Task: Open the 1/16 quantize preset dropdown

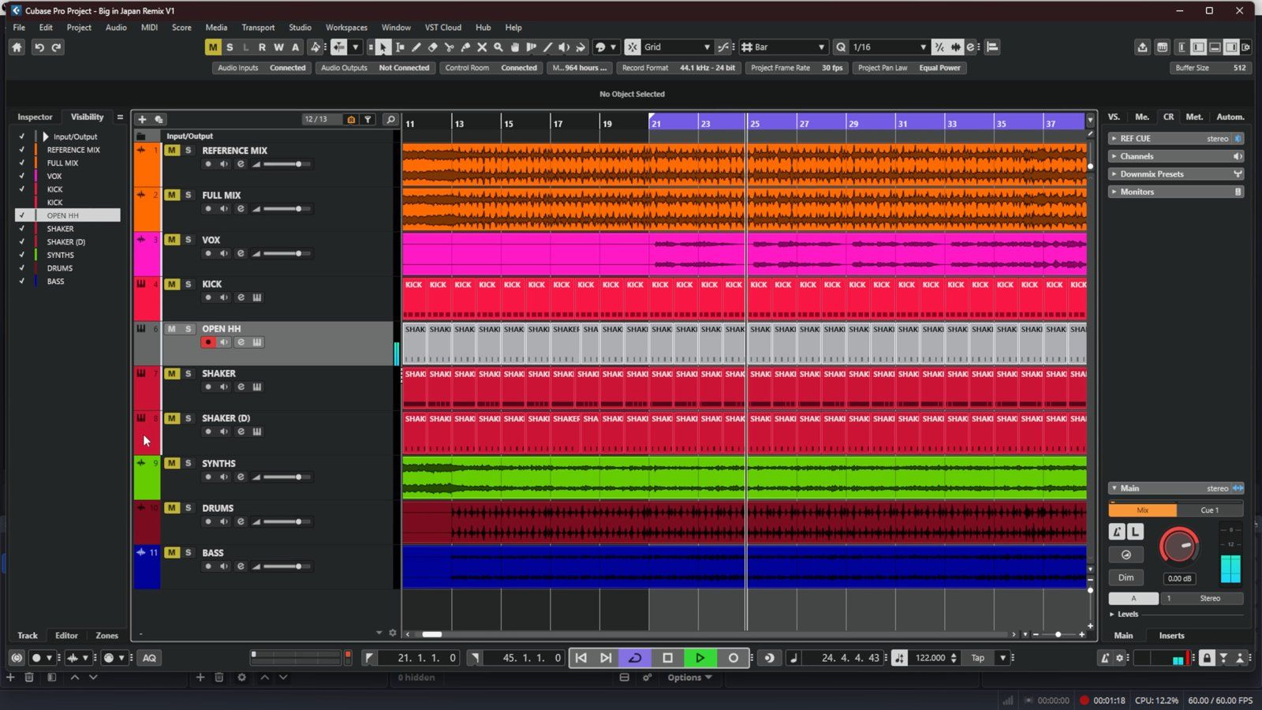Action: point(922,47)
